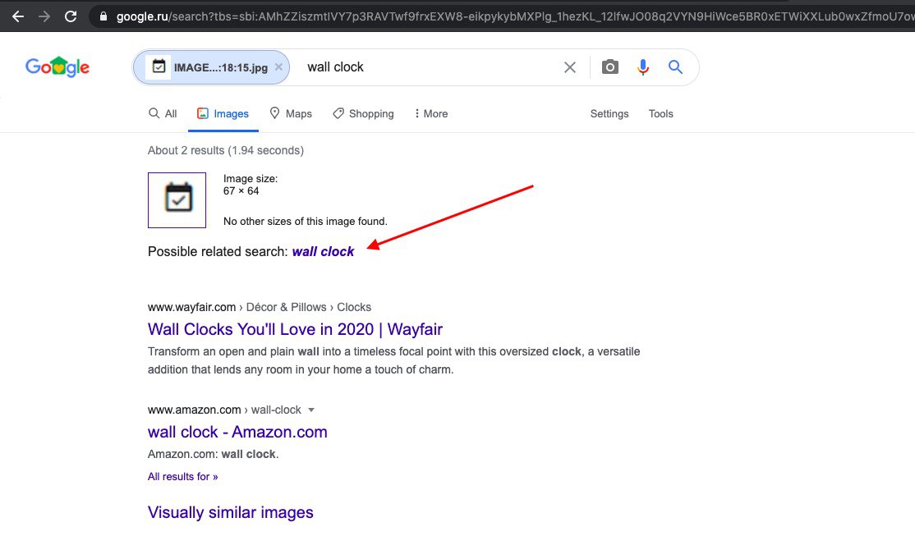
Task: Click the www.wayfair.com breadcrumb text
Action: 191,307
